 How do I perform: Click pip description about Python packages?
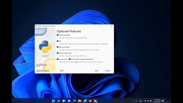(x=83, y=44)
